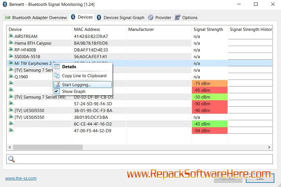Image resolution: width=281 pixels, height=187 pixels.
Task: Click the green -50 dBm signal cell
Action: (x=210, y=97)
